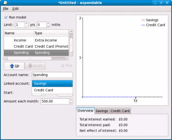172x140 pixels.
Task: Click the Limit years input field
Action: [x=20, y=25]
